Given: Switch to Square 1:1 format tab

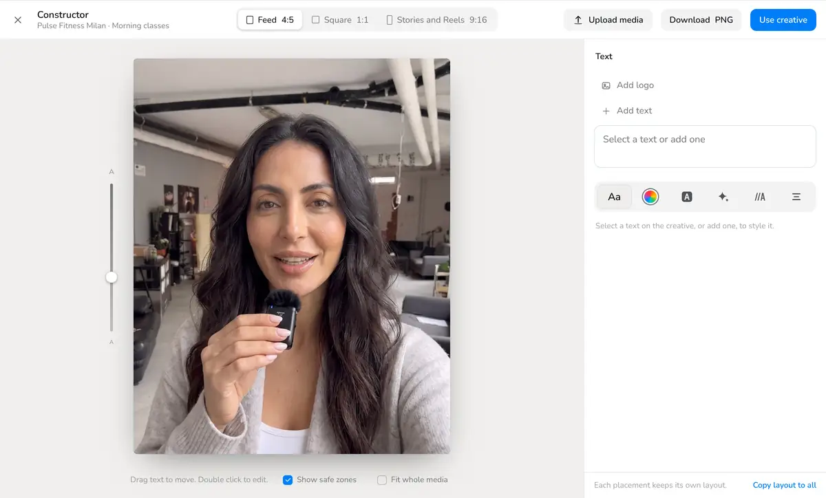Looking at the screenshot, I should coord(340,20).
